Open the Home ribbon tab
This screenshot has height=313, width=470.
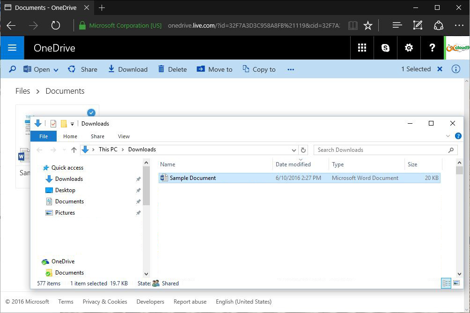70,136
